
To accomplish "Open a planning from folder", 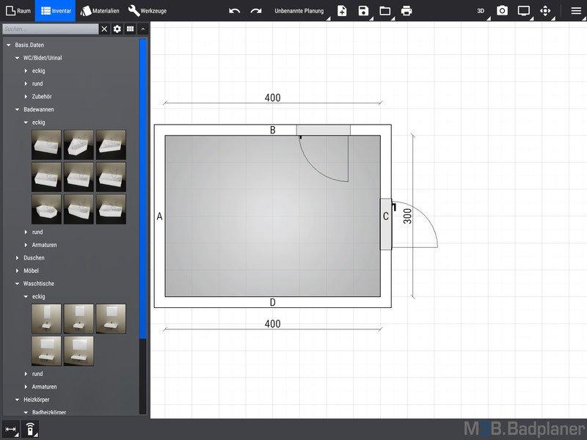I will click(x=384, y=11).
